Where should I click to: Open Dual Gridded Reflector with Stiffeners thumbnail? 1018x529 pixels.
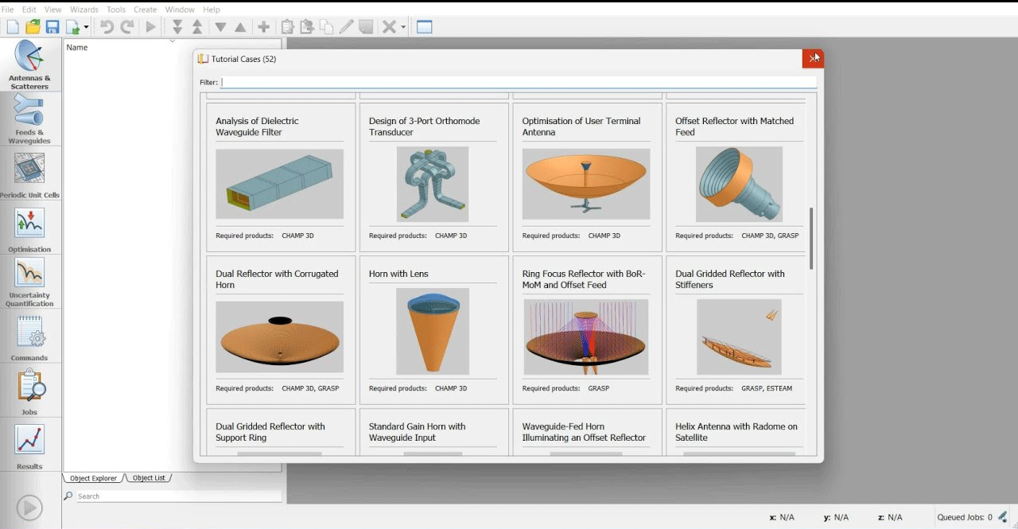739,336
